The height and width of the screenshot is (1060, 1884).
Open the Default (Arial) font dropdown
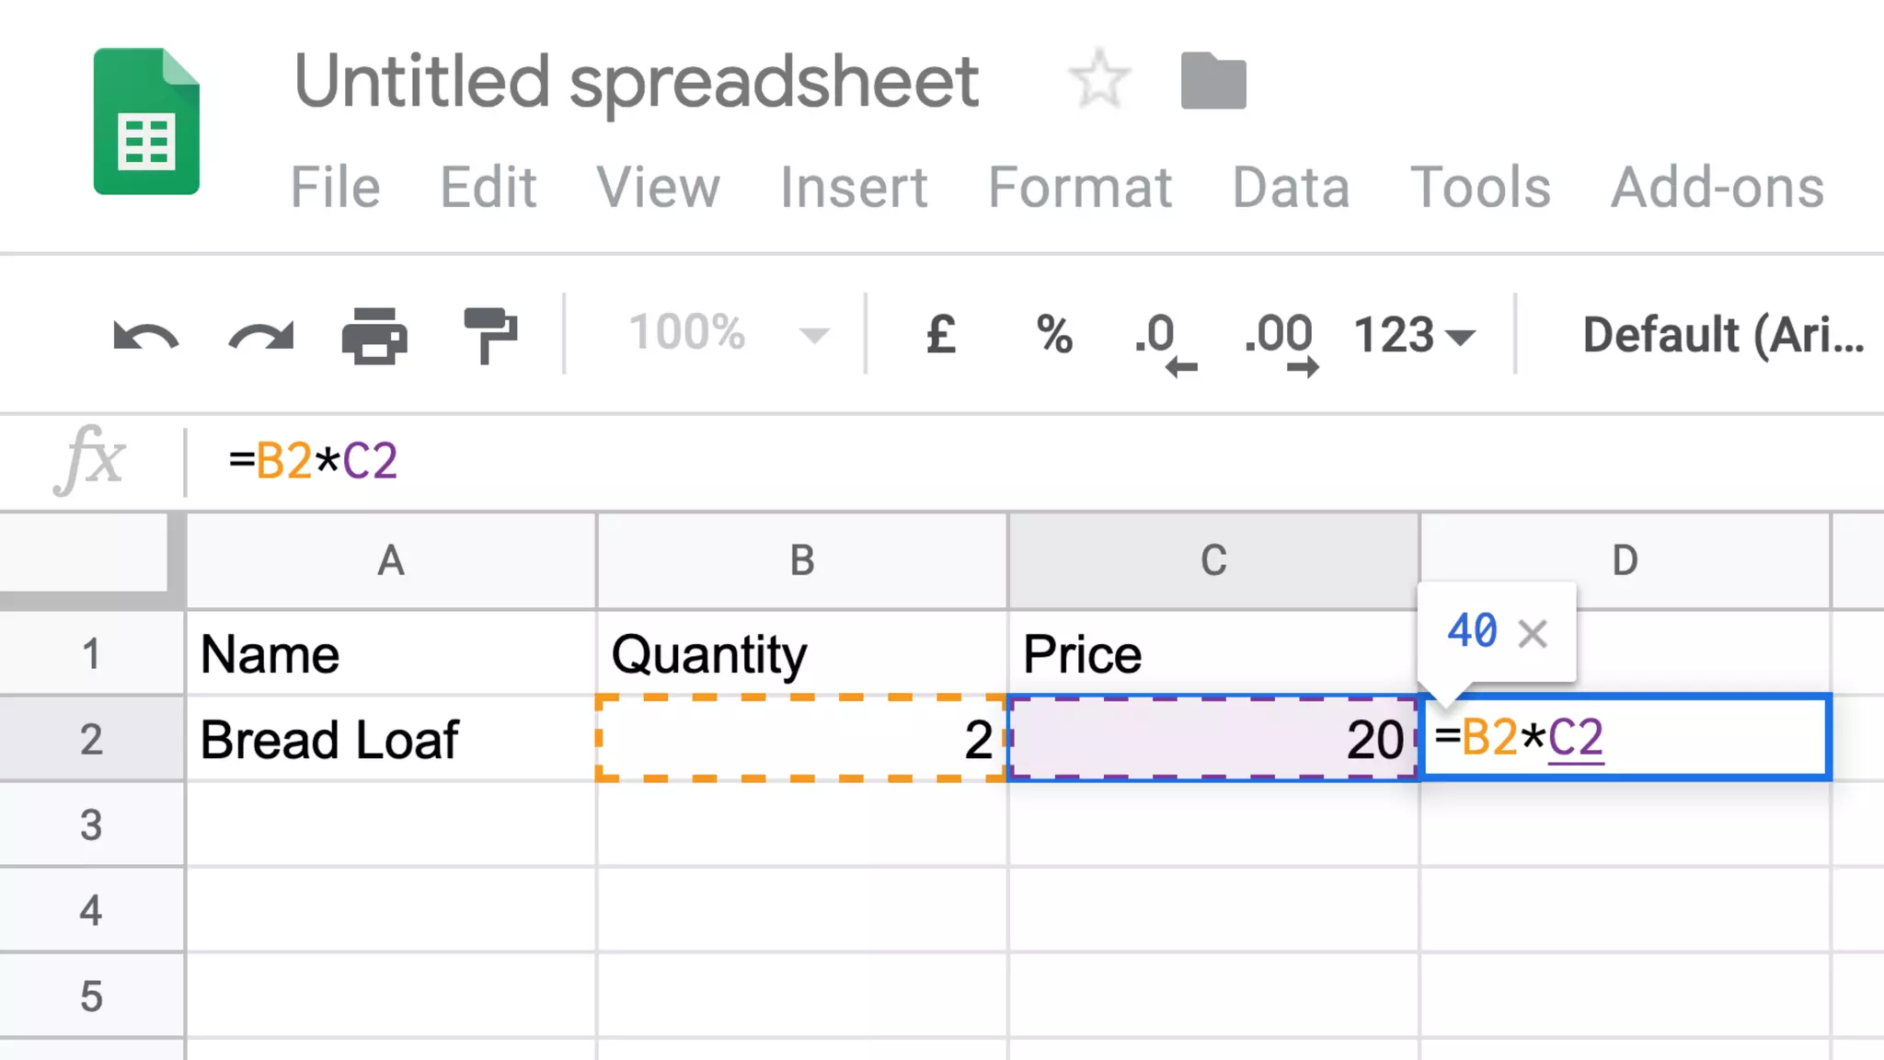point(1722,335)
